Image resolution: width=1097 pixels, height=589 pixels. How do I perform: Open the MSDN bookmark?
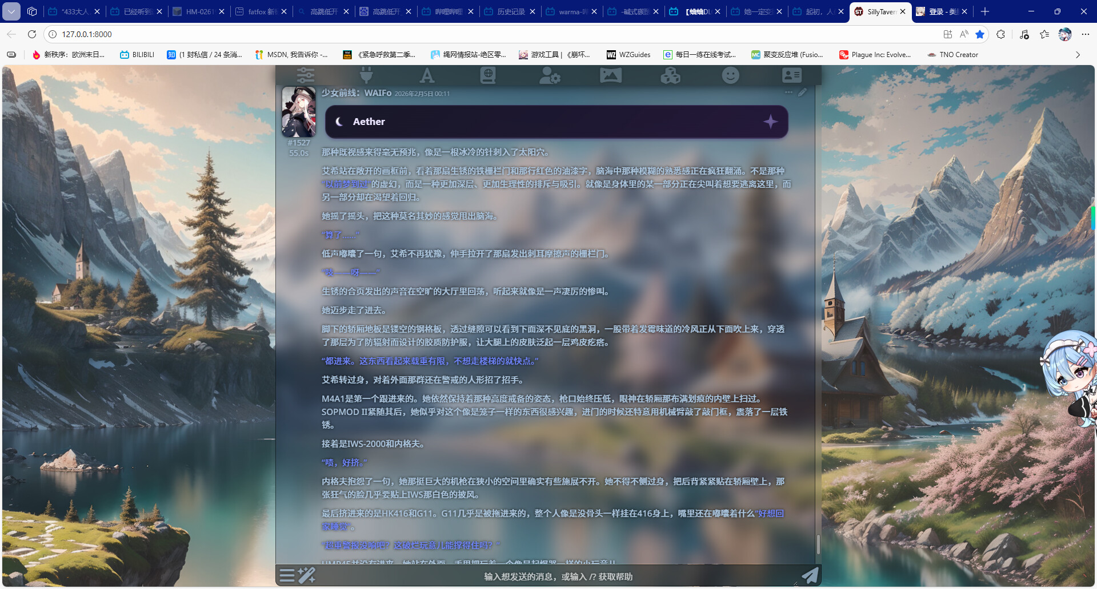coord(291,55)
